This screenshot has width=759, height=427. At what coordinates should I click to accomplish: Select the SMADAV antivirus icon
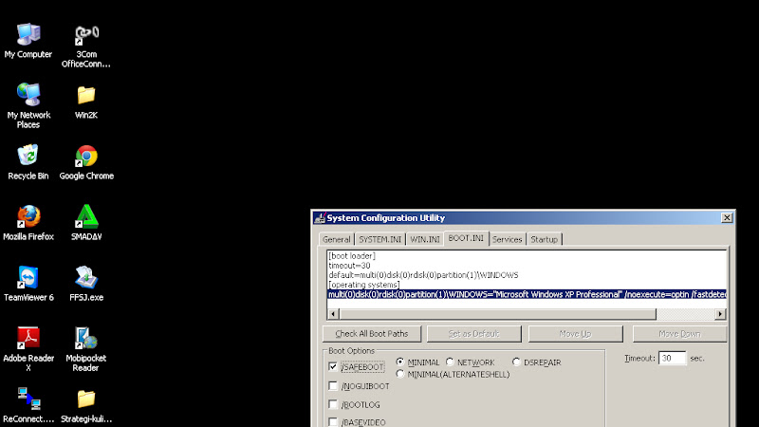[86, 216]
